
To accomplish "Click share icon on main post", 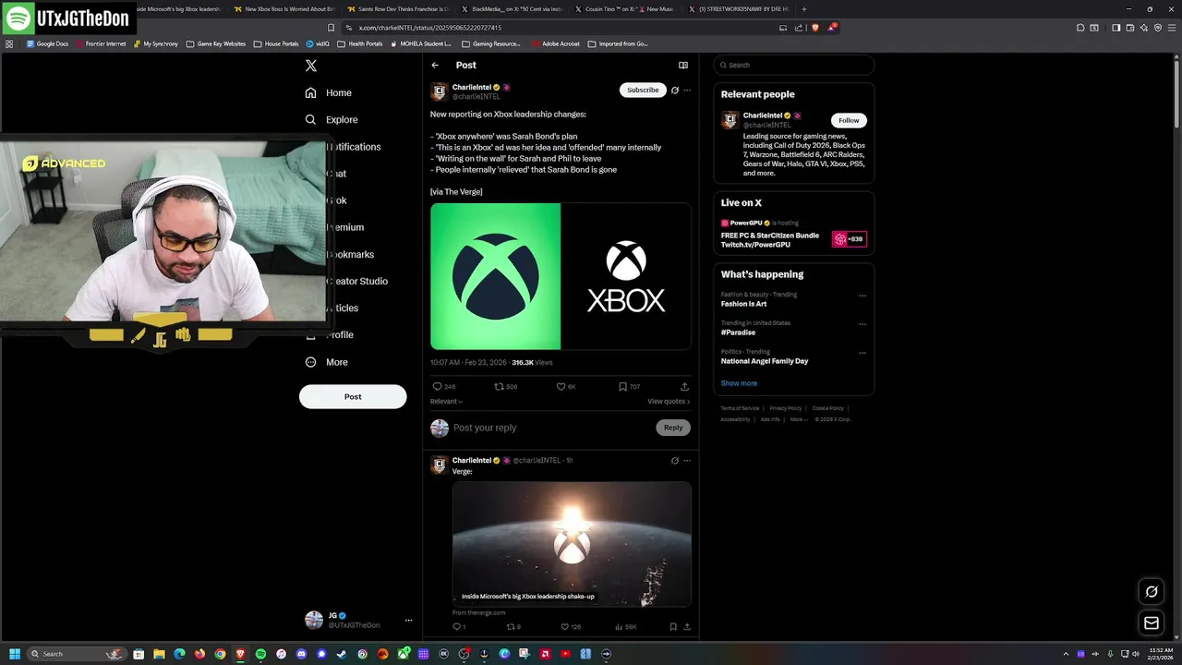I will [684, 386].
